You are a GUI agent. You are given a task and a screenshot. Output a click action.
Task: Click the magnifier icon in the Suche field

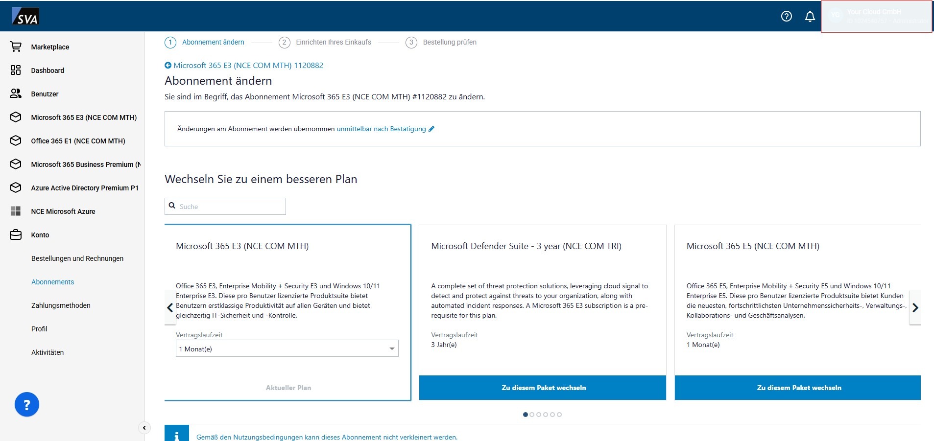click(172, 206)
